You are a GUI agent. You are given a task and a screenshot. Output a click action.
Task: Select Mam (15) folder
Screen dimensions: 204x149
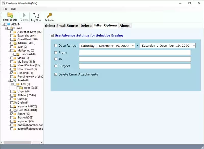pyautogui.click(x=23, y=58)
